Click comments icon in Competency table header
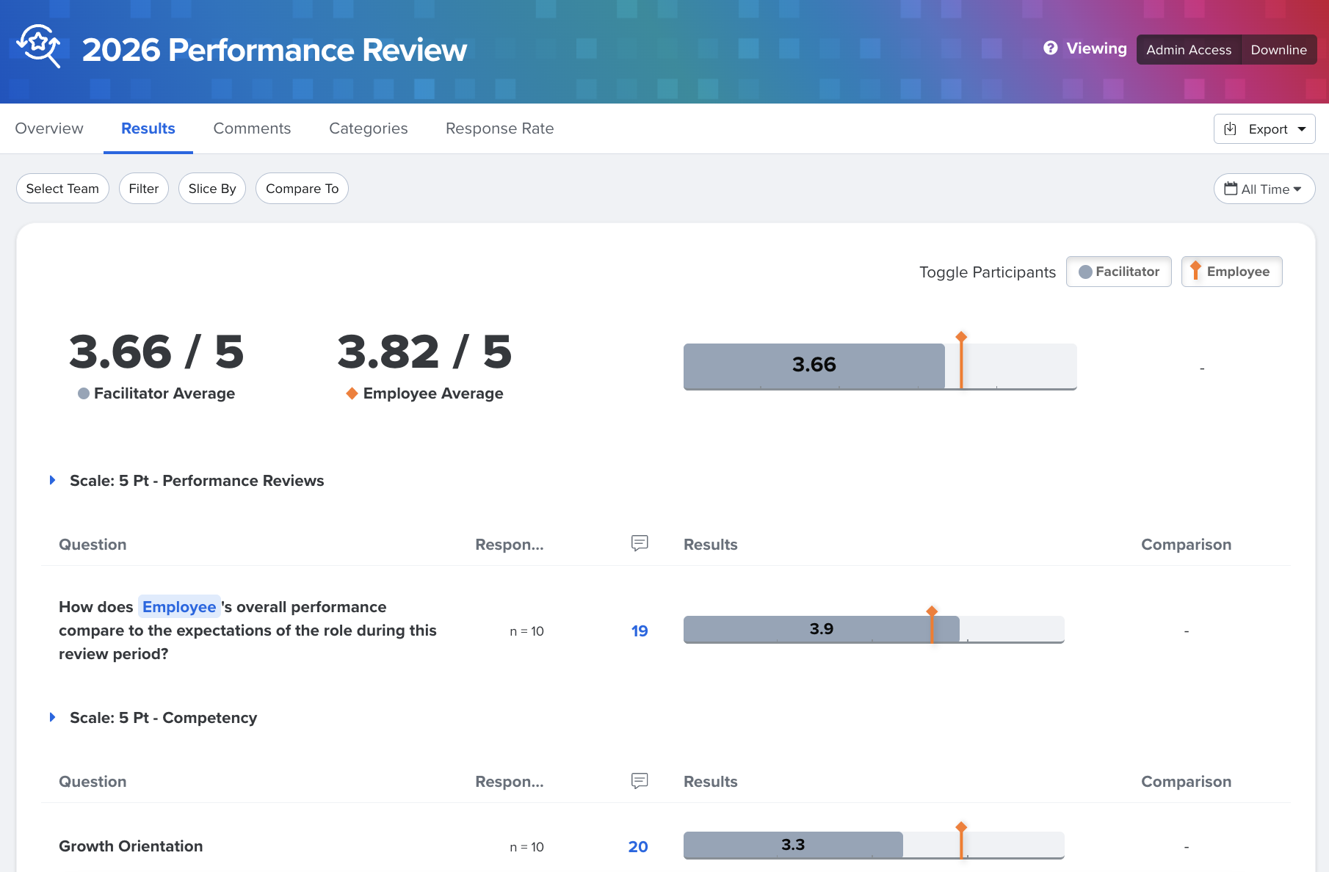 tap(640, 780)
